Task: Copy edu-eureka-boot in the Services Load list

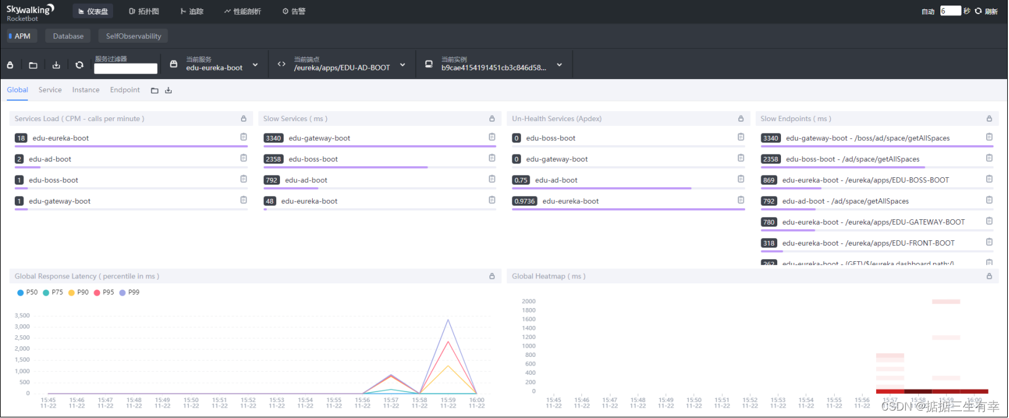Action: point(243,137)
